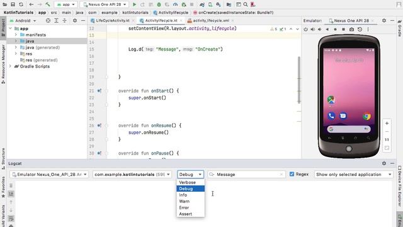The width and height of the screenshot is (403, 227).
Task: Click the emulator home circle icon
Action: 335,30
